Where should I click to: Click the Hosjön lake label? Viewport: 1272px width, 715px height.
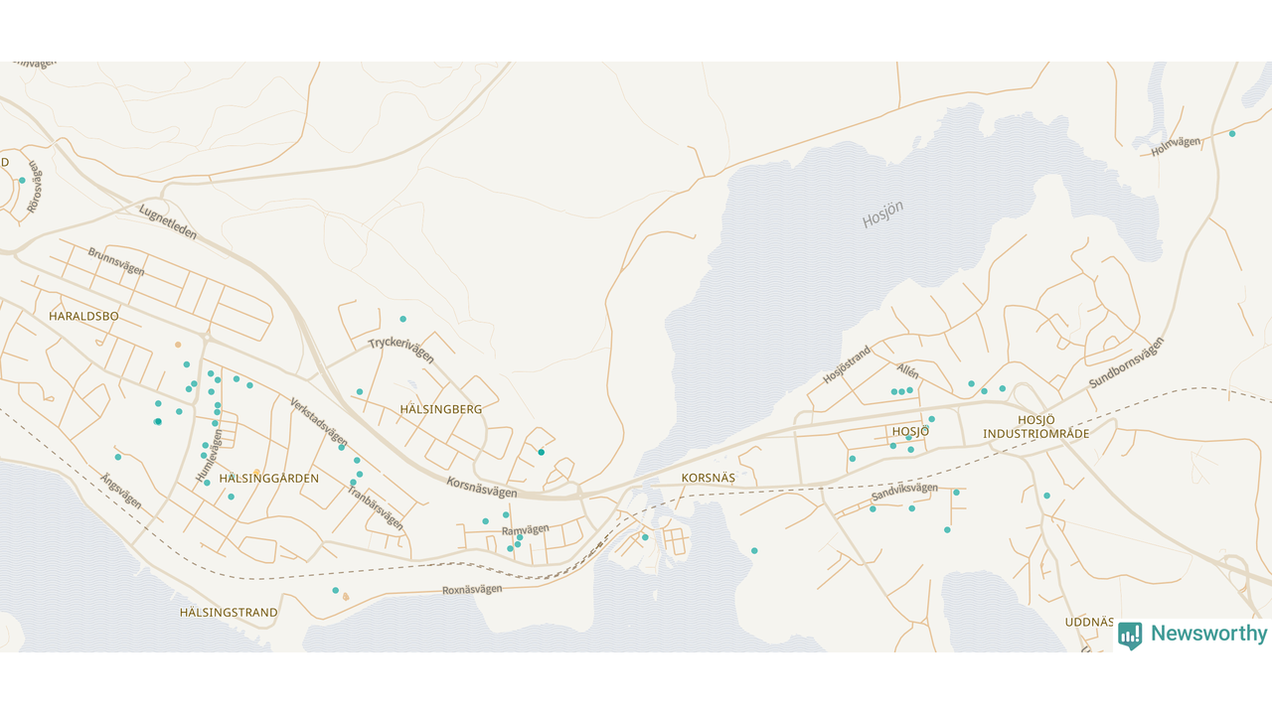[x=882, y=214]
